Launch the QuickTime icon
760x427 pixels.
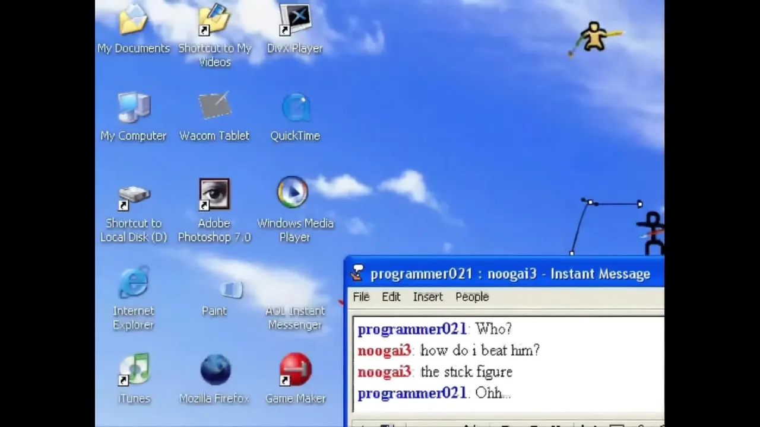tap(295, 108)
